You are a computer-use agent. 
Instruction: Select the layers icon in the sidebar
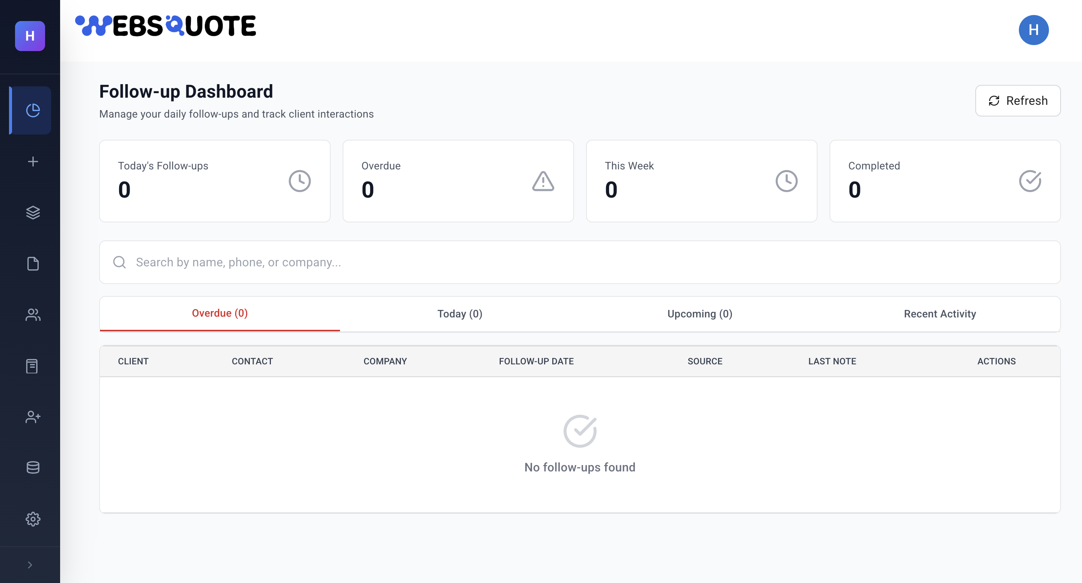click(x=32, y=213)
